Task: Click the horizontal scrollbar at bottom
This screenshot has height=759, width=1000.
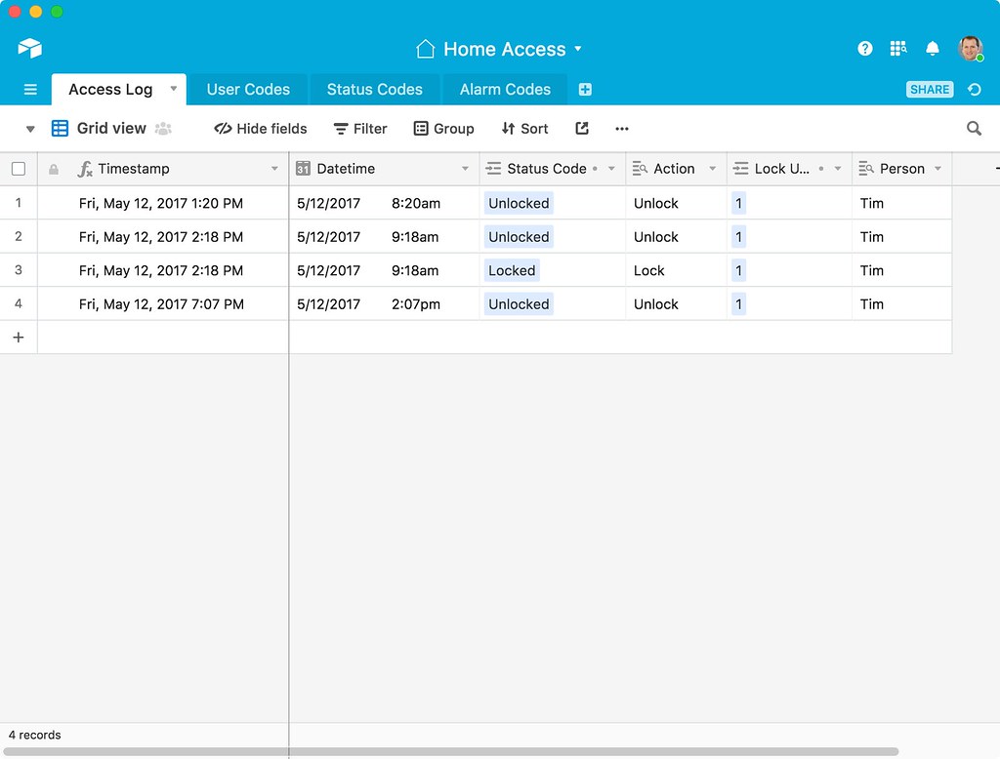Action: click(x=450, y=752)
